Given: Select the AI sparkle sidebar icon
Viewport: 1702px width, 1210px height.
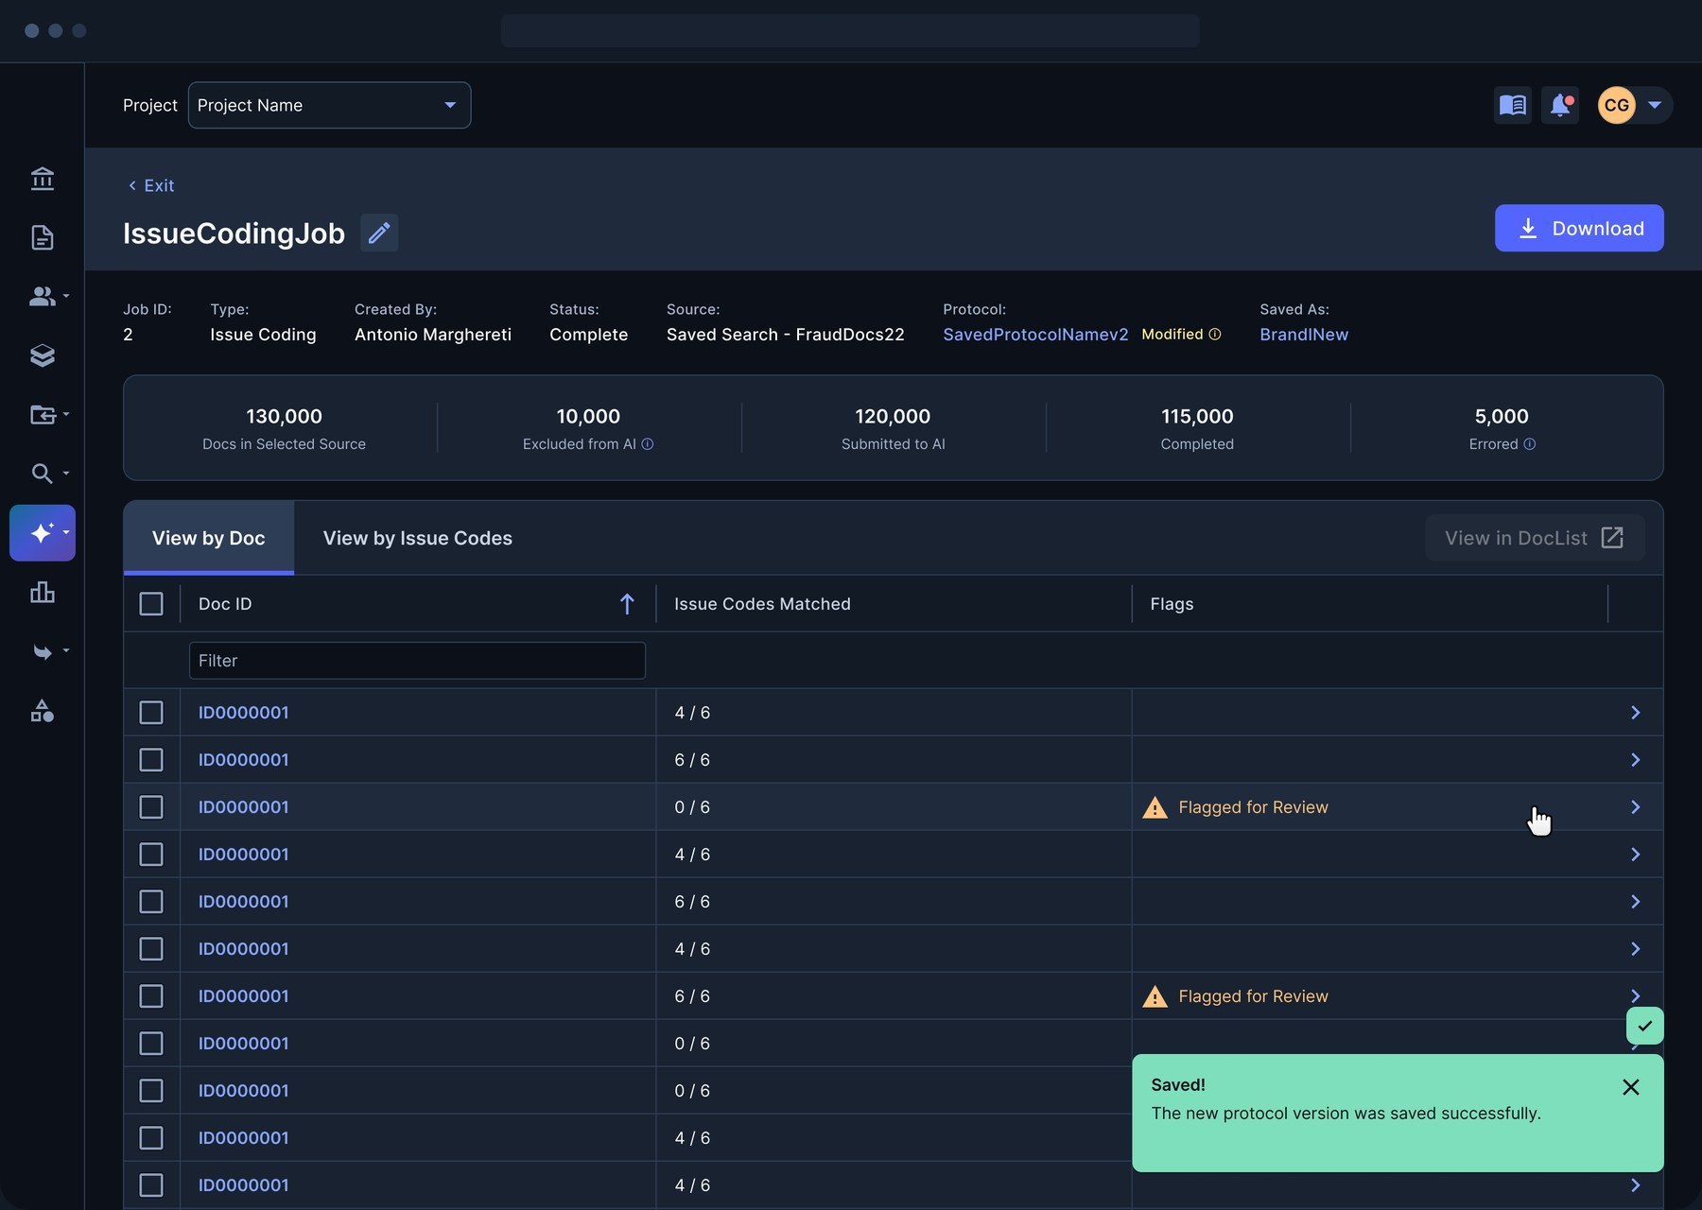Looking at the screenshot, I should [43, 533].
